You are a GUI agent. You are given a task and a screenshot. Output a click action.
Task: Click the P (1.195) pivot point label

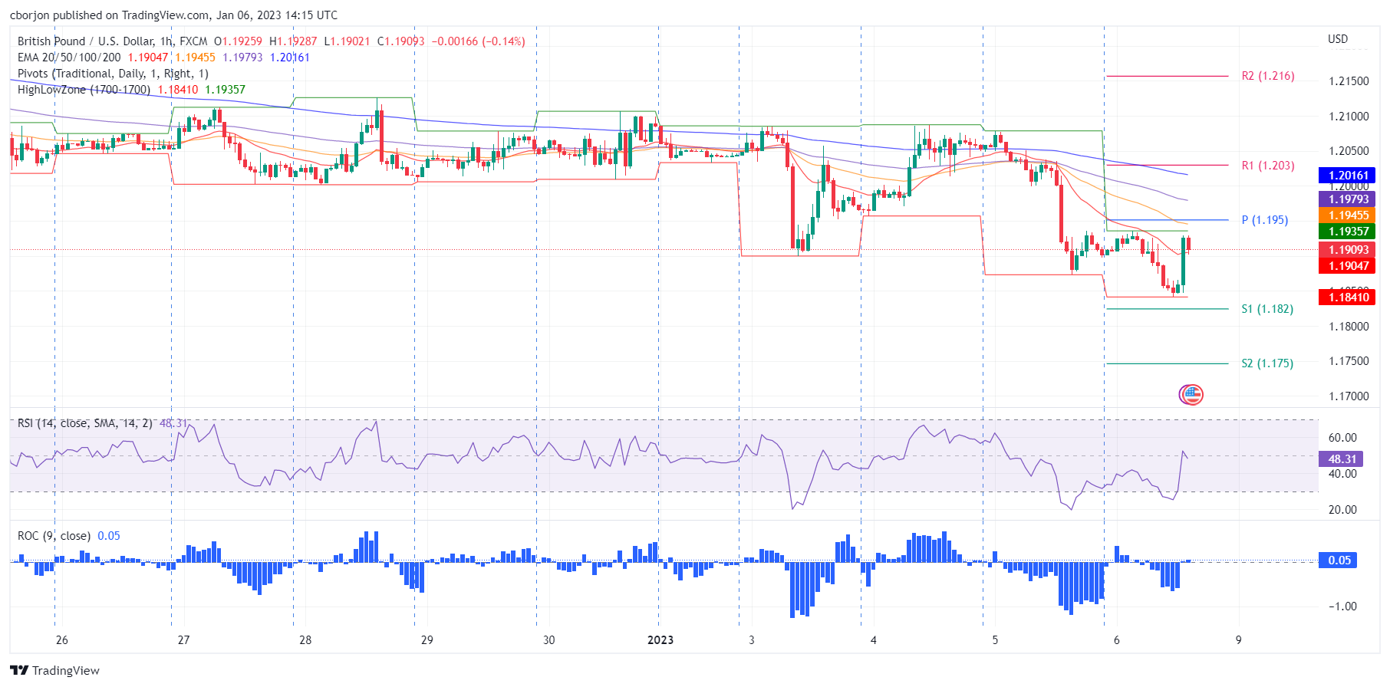(x=1264, y=220)
